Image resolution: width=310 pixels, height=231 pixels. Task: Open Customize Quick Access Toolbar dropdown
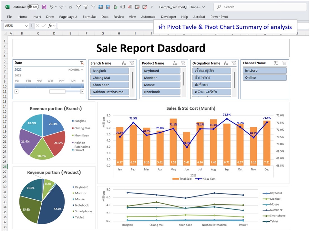(x=152, y=7)
